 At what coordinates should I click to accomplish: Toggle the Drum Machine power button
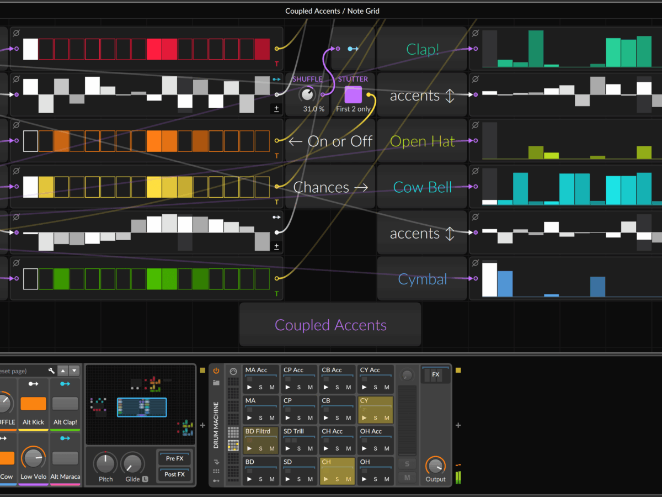click(216, 371)
